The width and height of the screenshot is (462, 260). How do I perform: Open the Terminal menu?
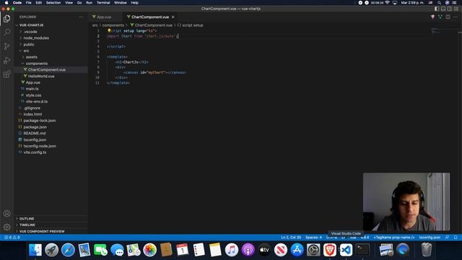point(103,3)
